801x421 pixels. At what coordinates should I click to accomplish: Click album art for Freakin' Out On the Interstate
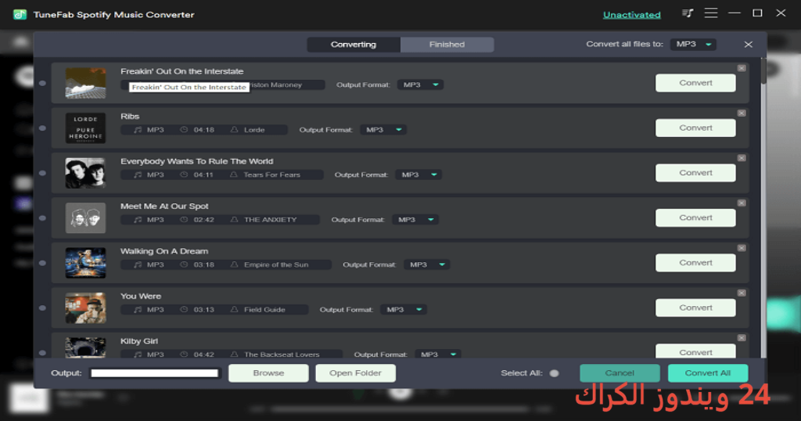tap(85, 83)
